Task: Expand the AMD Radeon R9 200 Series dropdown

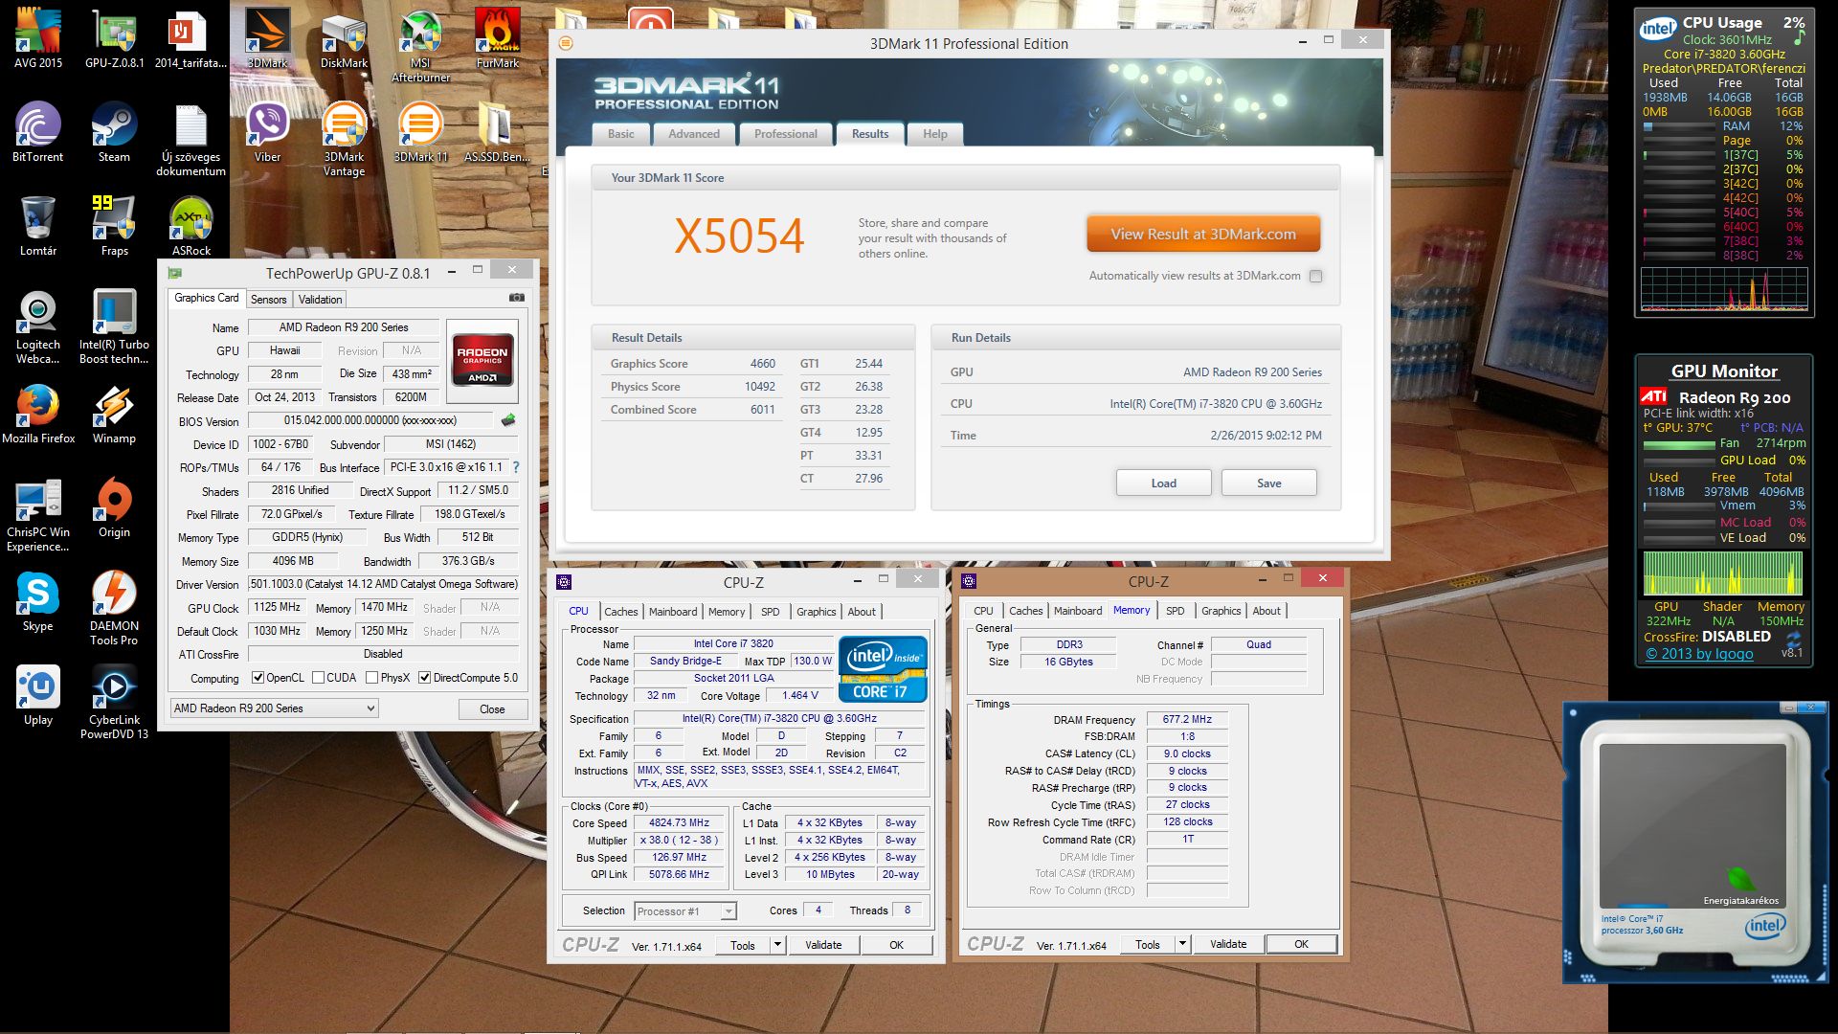Action: [370, 708]
